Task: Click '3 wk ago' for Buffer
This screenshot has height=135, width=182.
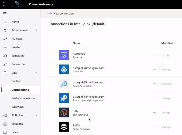Action: pos(166,127)
